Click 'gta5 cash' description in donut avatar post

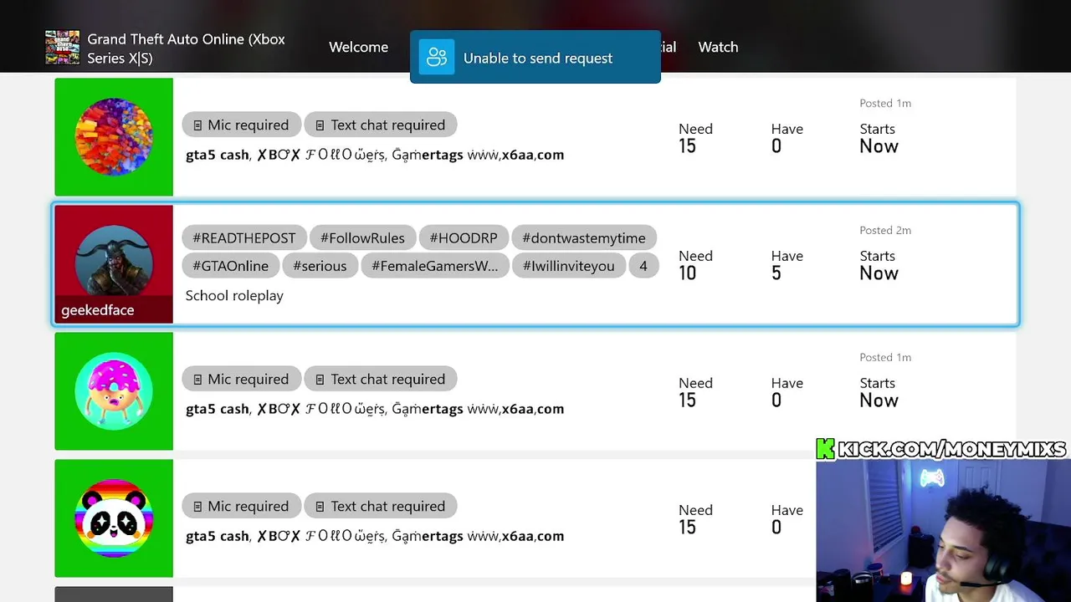(375, 409)
